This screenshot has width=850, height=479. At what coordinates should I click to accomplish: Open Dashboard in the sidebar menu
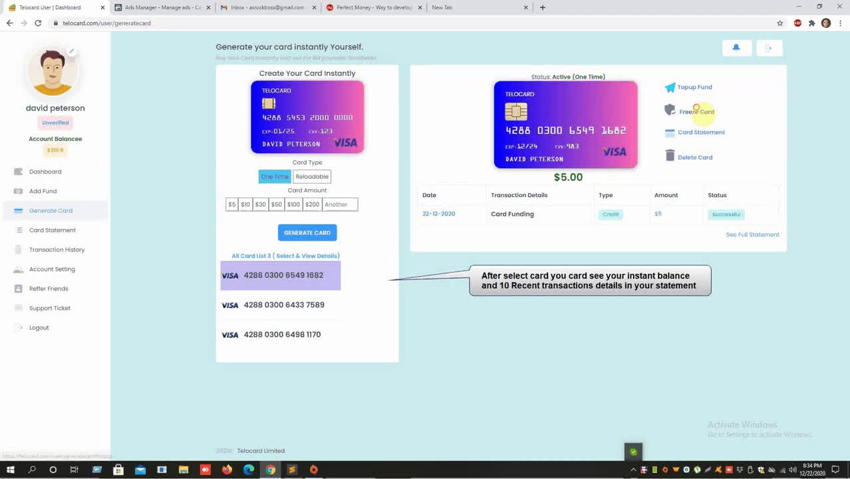coord(45,172)
